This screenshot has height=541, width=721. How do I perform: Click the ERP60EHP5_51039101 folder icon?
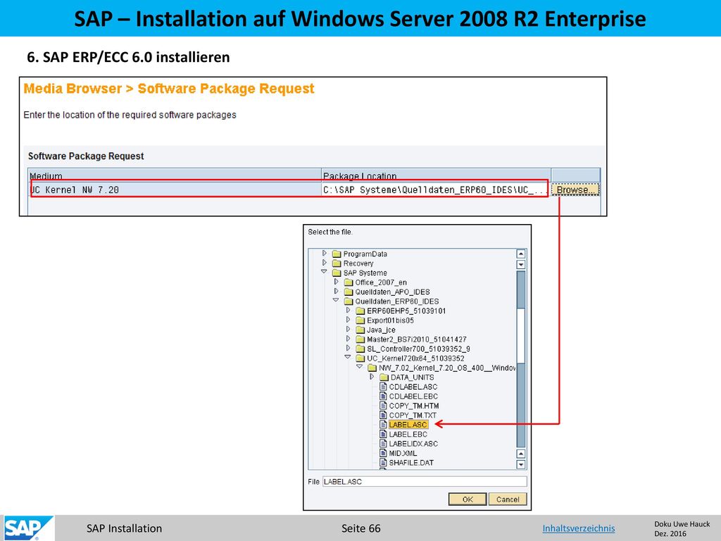360,311
